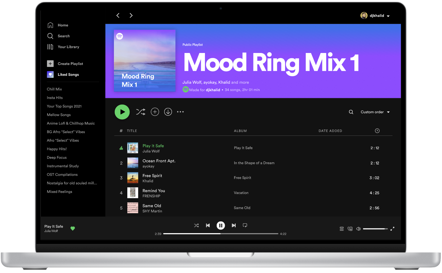Click the Create Playlist plus icon
442x273 pixels.
pyautogui.click(x=50, y=64)
